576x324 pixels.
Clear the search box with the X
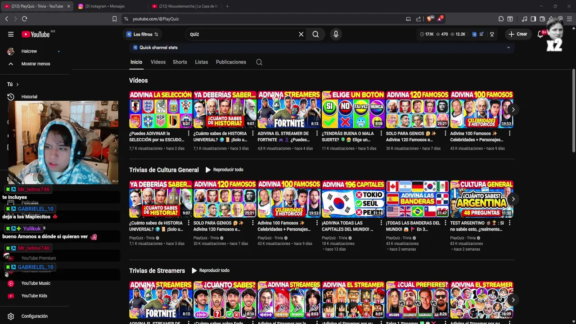[301, 34]
